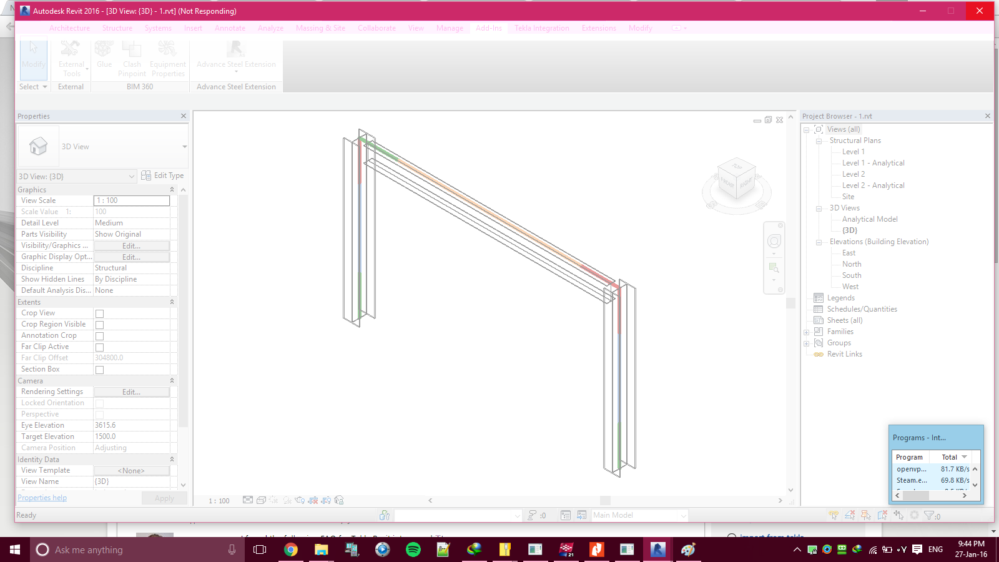Check the Section Box option
Screen dimensions: 999x562
(99, 369)
